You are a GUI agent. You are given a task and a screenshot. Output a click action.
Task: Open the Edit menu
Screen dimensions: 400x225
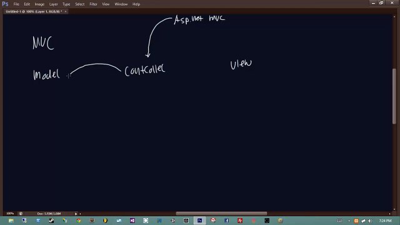click(x=27, y=4)
